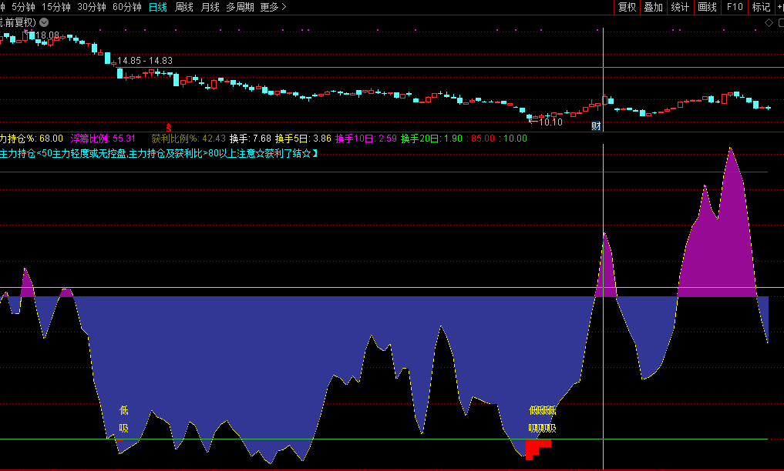Click the red block signal at chart bottom
The width and height of the screenshot is (784, 471).
click(x=534, y=448)
